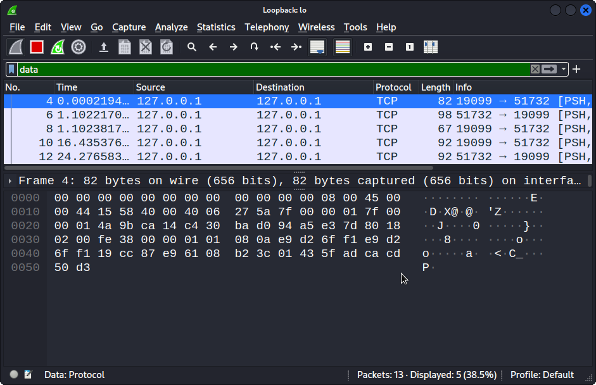Click the display filter field containing 'data'

tap(274, 69)
